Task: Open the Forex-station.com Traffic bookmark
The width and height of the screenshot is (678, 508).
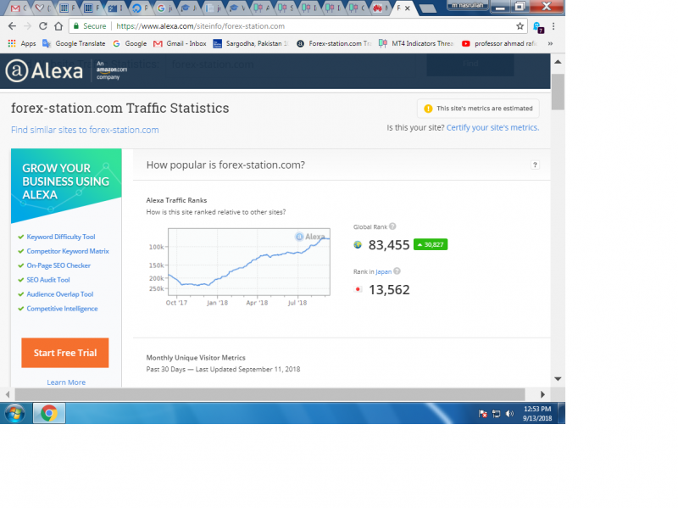Action: coord(334,43)
